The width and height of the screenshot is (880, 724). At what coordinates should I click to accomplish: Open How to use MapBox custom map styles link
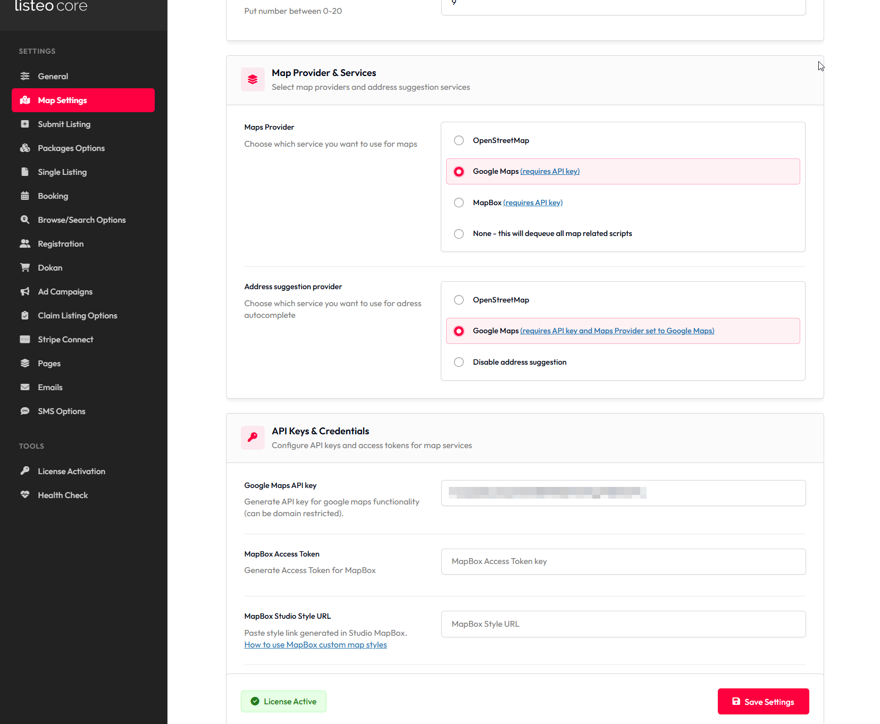[315, 645]
